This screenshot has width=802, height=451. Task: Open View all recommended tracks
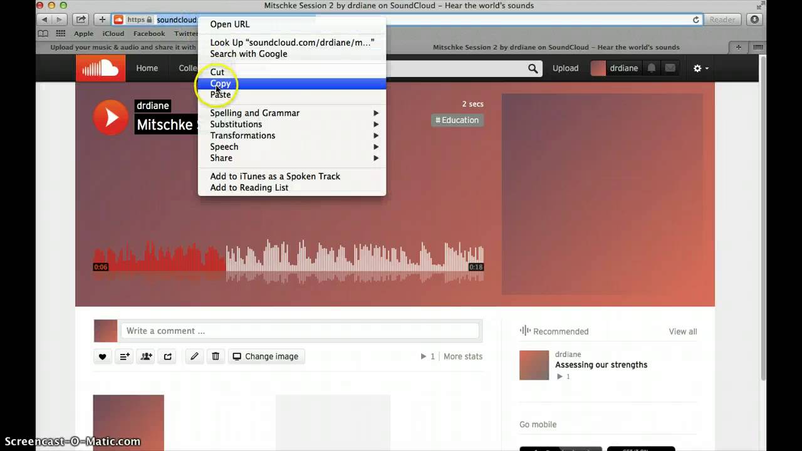[x=682, y=331]
